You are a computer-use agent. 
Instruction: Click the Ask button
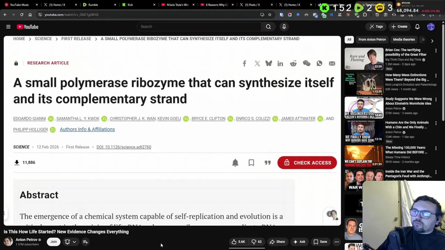(299, 242)
